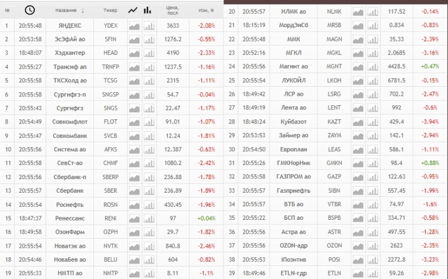The height and width of the screenshot is (279, 448).
Task: Open area chart for Магнит ао MGNT
Action: pyautogui.click(x=358, y=67)
